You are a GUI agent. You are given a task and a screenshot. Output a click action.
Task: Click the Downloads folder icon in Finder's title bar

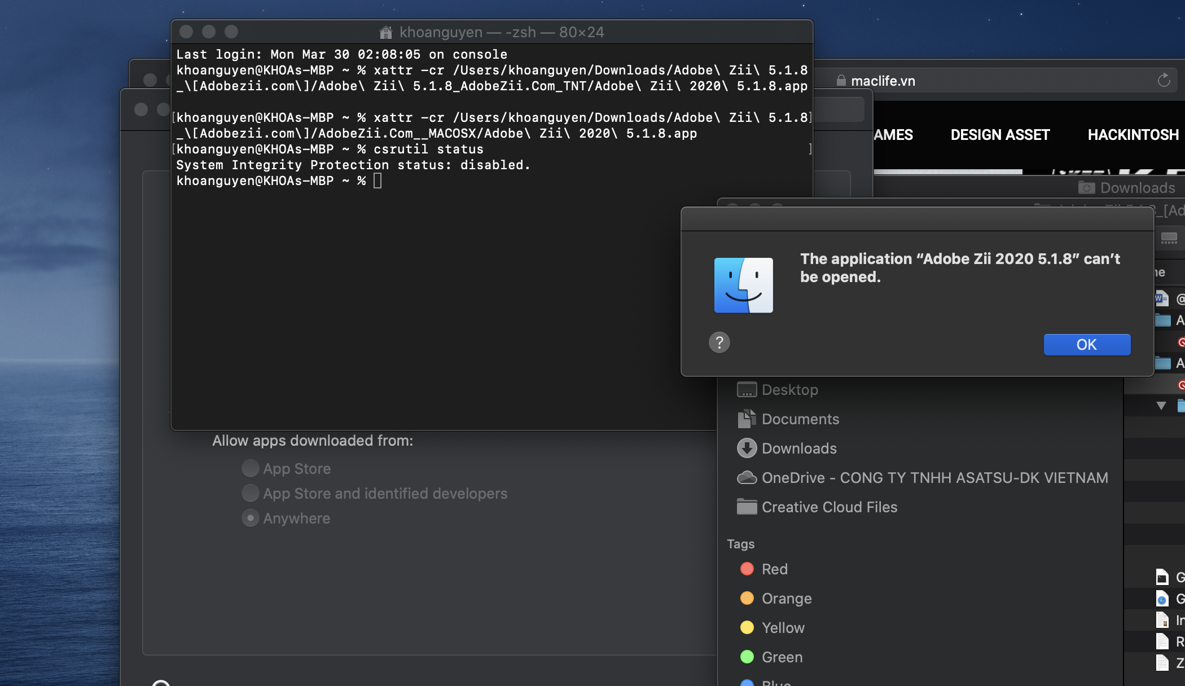tap(1086, 187)
